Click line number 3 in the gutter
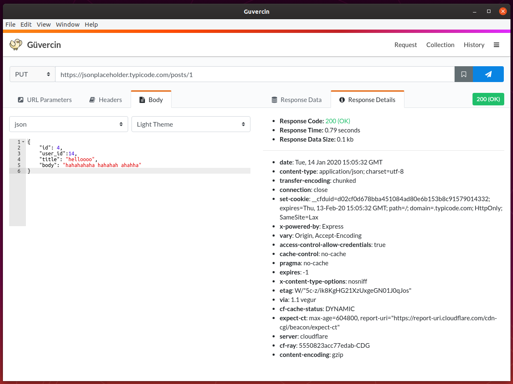Viewport: 513px width, 384px height. pos(19,154)
